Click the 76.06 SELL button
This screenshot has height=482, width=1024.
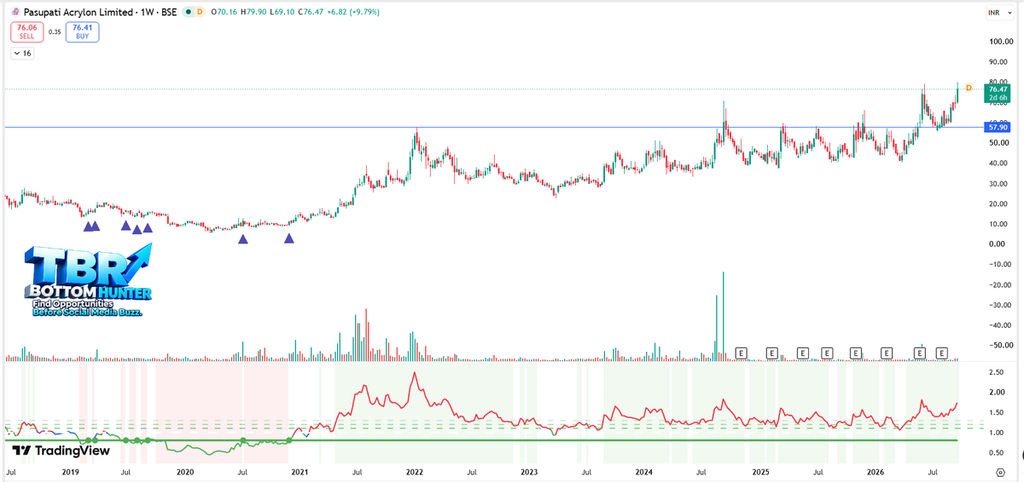(x=26, y=32)
